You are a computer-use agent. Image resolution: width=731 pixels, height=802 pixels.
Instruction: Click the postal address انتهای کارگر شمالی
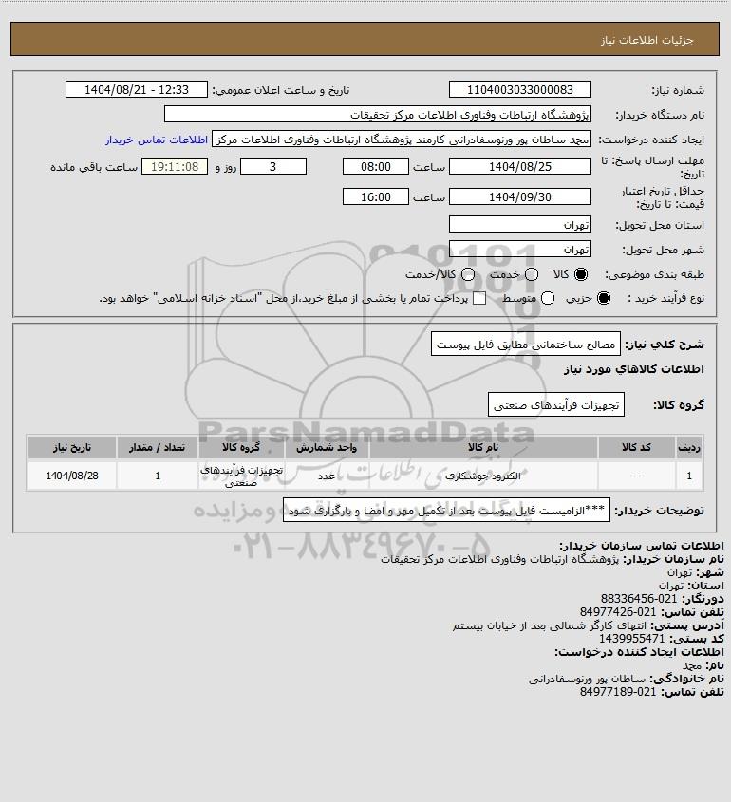550,625
